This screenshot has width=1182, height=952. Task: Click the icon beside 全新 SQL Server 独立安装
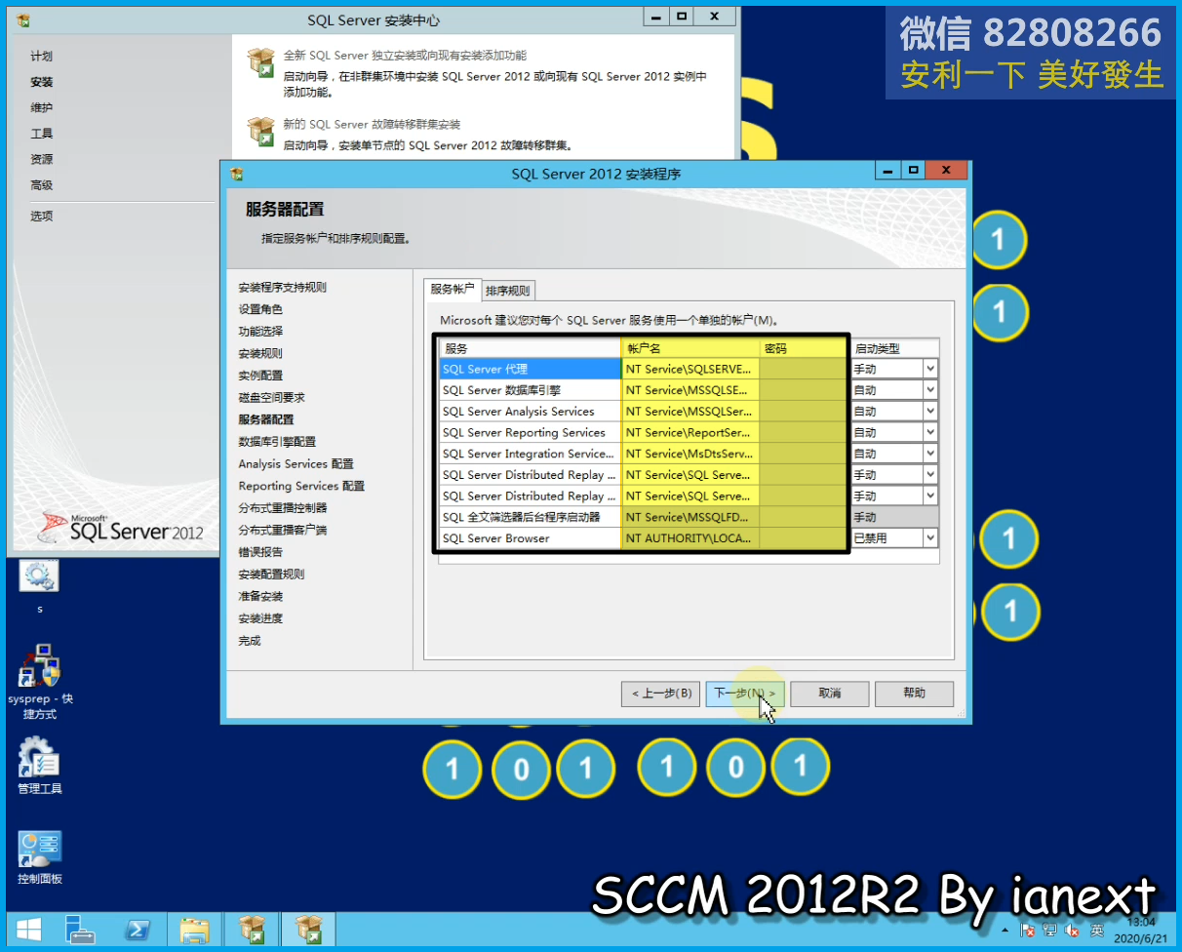(x=261, y=62)
